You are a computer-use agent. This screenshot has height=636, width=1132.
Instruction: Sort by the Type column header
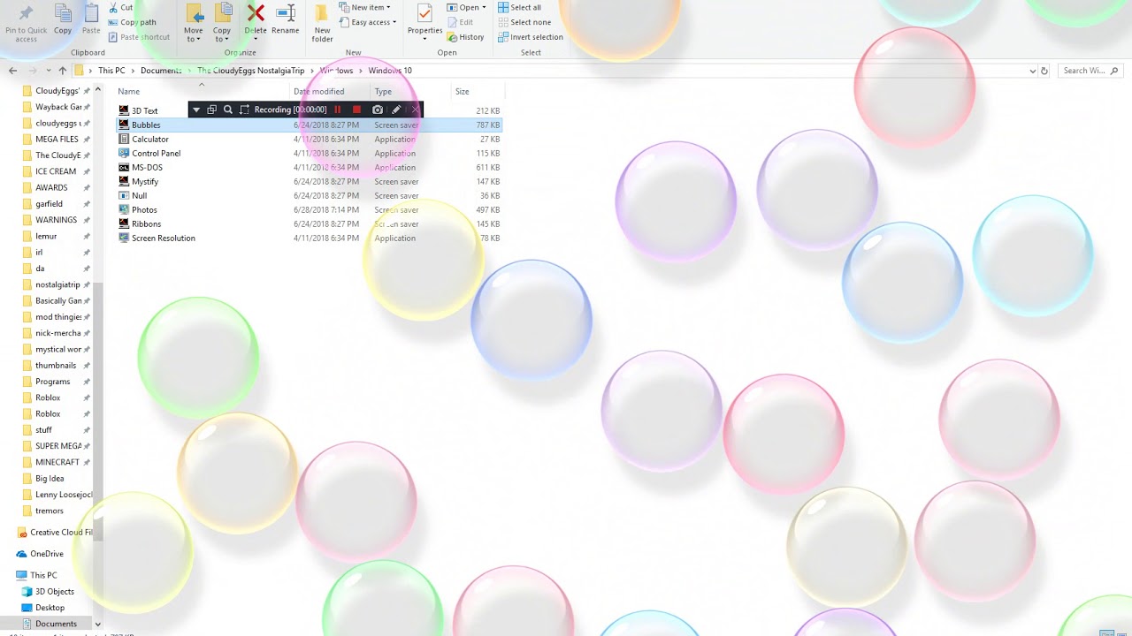click(x=383, y=92)
